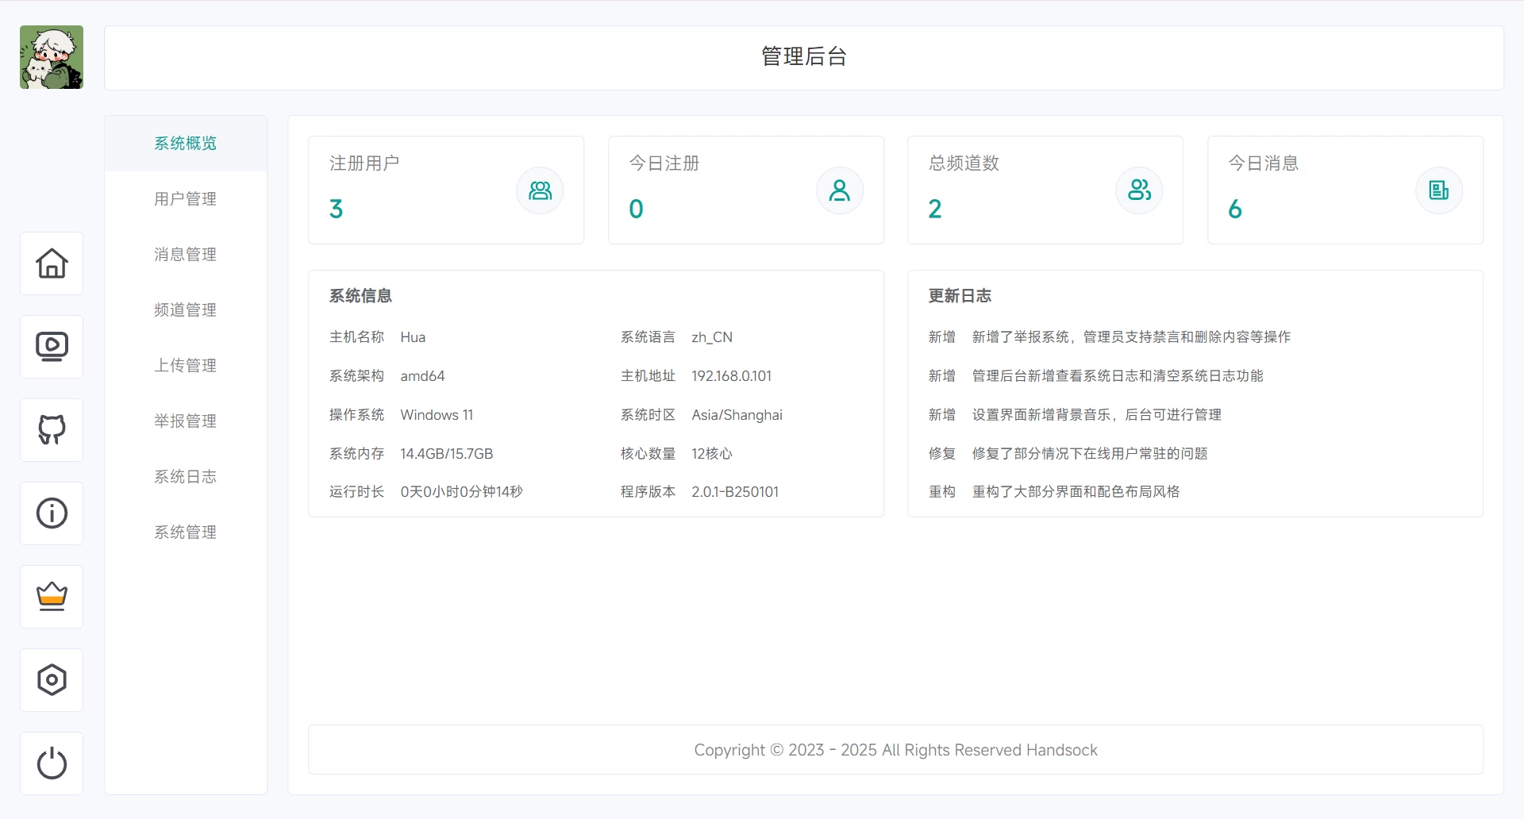Select the home icon in the sidebar
1524x819 pixels.
pos(51,263)
